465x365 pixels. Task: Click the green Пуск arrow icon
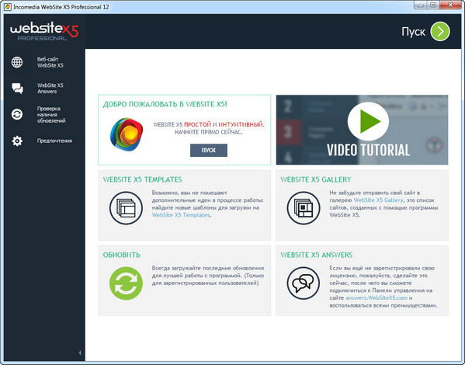[440, 31]
